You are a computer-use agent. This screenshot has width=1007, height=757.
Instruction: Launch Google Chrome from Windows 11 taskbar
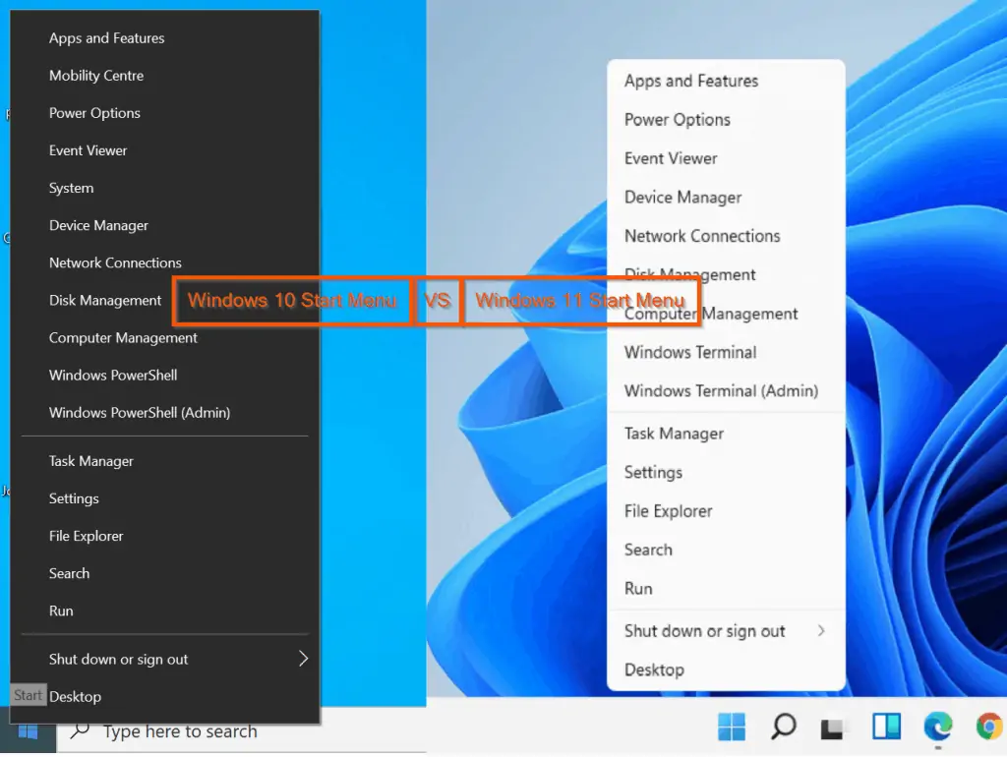(x=989, y=727)
